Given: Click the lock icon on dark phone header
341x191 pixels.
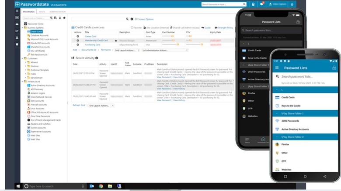Looking at the screenshot, I should pos(298,22).
